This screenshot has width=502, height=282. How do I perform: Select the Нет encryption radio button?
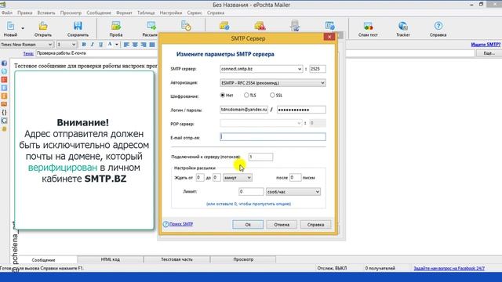(x=223, y=95)
